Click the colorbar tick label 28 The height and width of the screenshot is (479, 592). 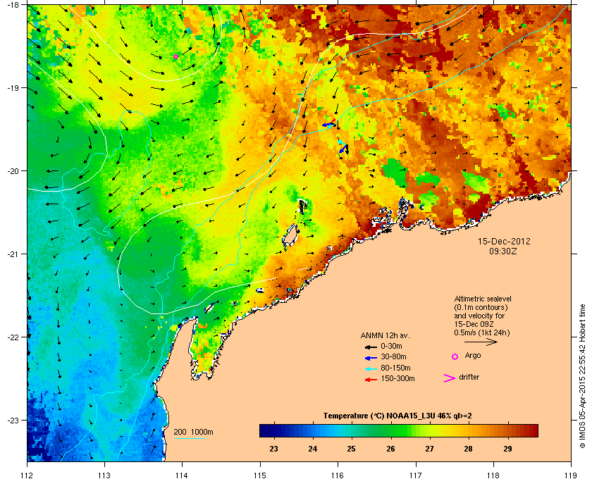469,449
